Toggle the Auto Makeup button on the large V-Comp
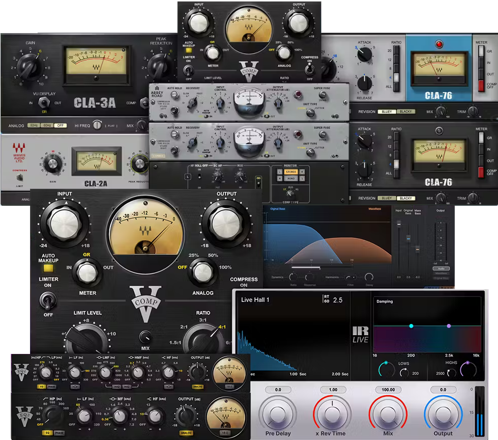Viewport: 498px width, 440px height. pos(48,268)
